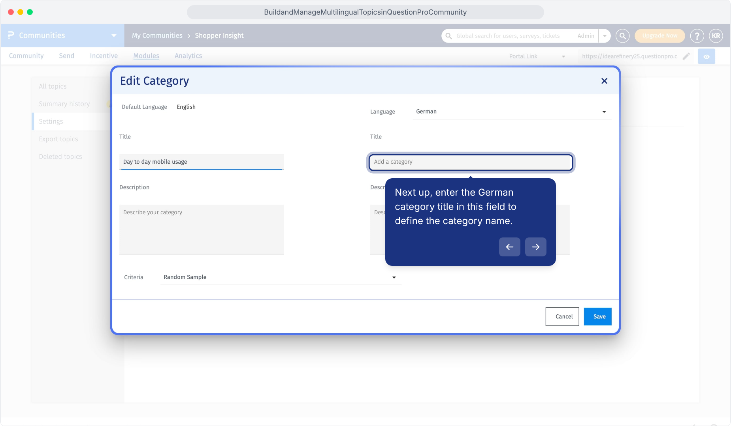The height and width of the screenshot is (426, 731).
Task: Click the English title field Day to day mobile usage
Action: pyautogui.click(x=202, y=162)
